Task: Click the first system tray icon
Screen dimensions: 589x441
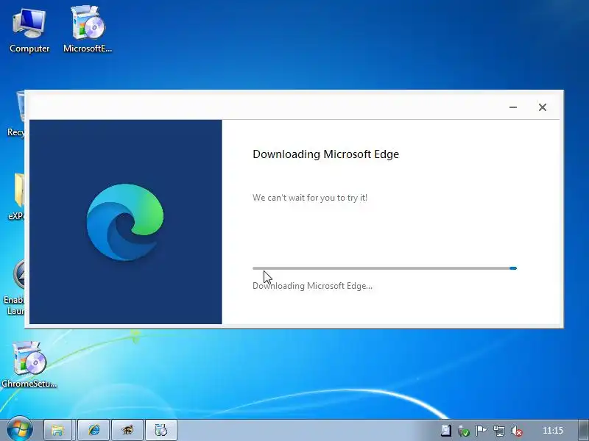Action: [446, 431]
